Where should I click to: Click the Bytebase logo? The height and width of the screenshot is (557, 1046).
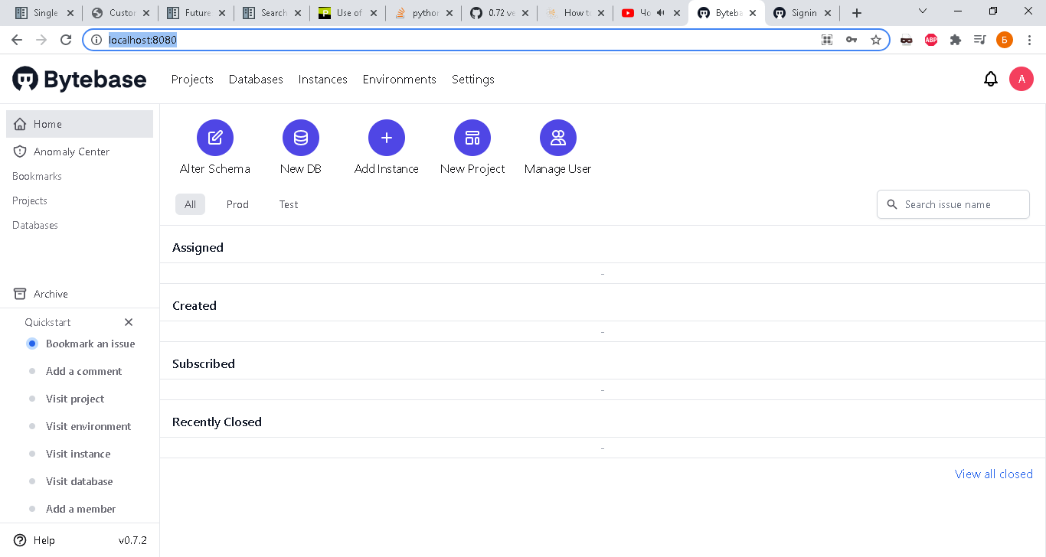click(80, 79)
